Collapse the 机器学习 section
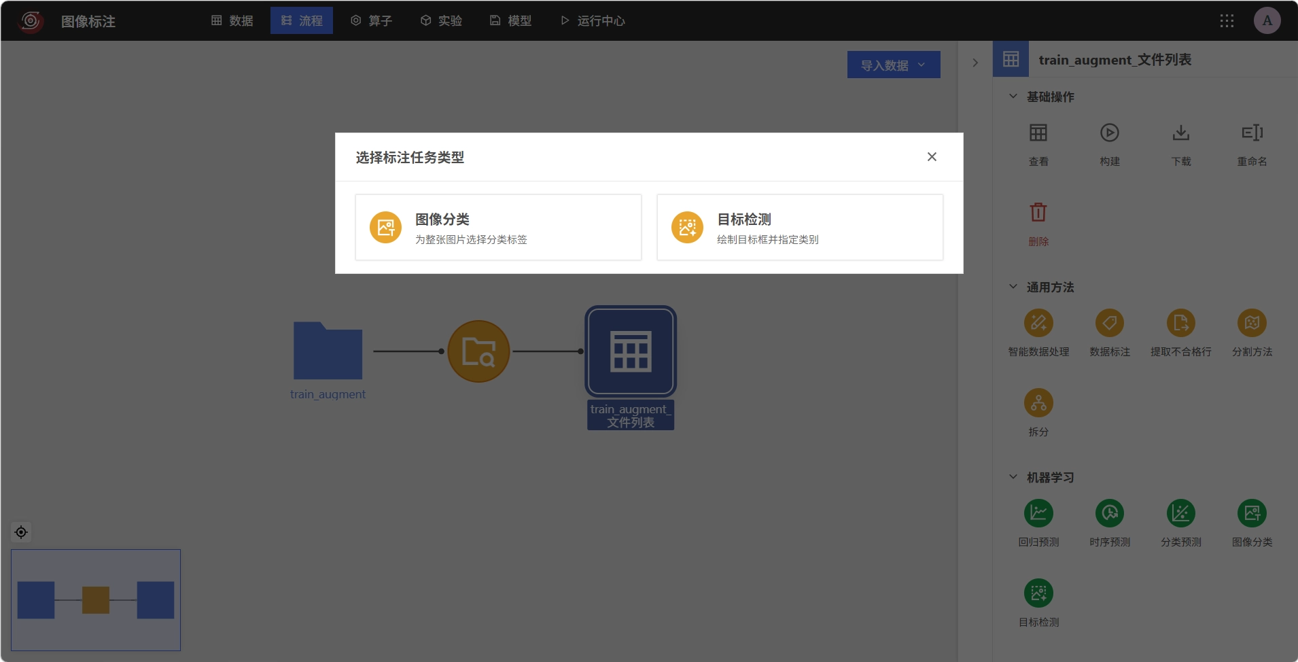Screen dimensions: 1298x662 pos(1013,477)
